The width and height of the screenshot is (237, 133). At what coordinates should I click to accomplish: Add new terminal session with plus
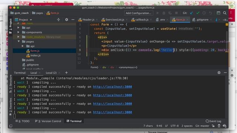point(66,73)
